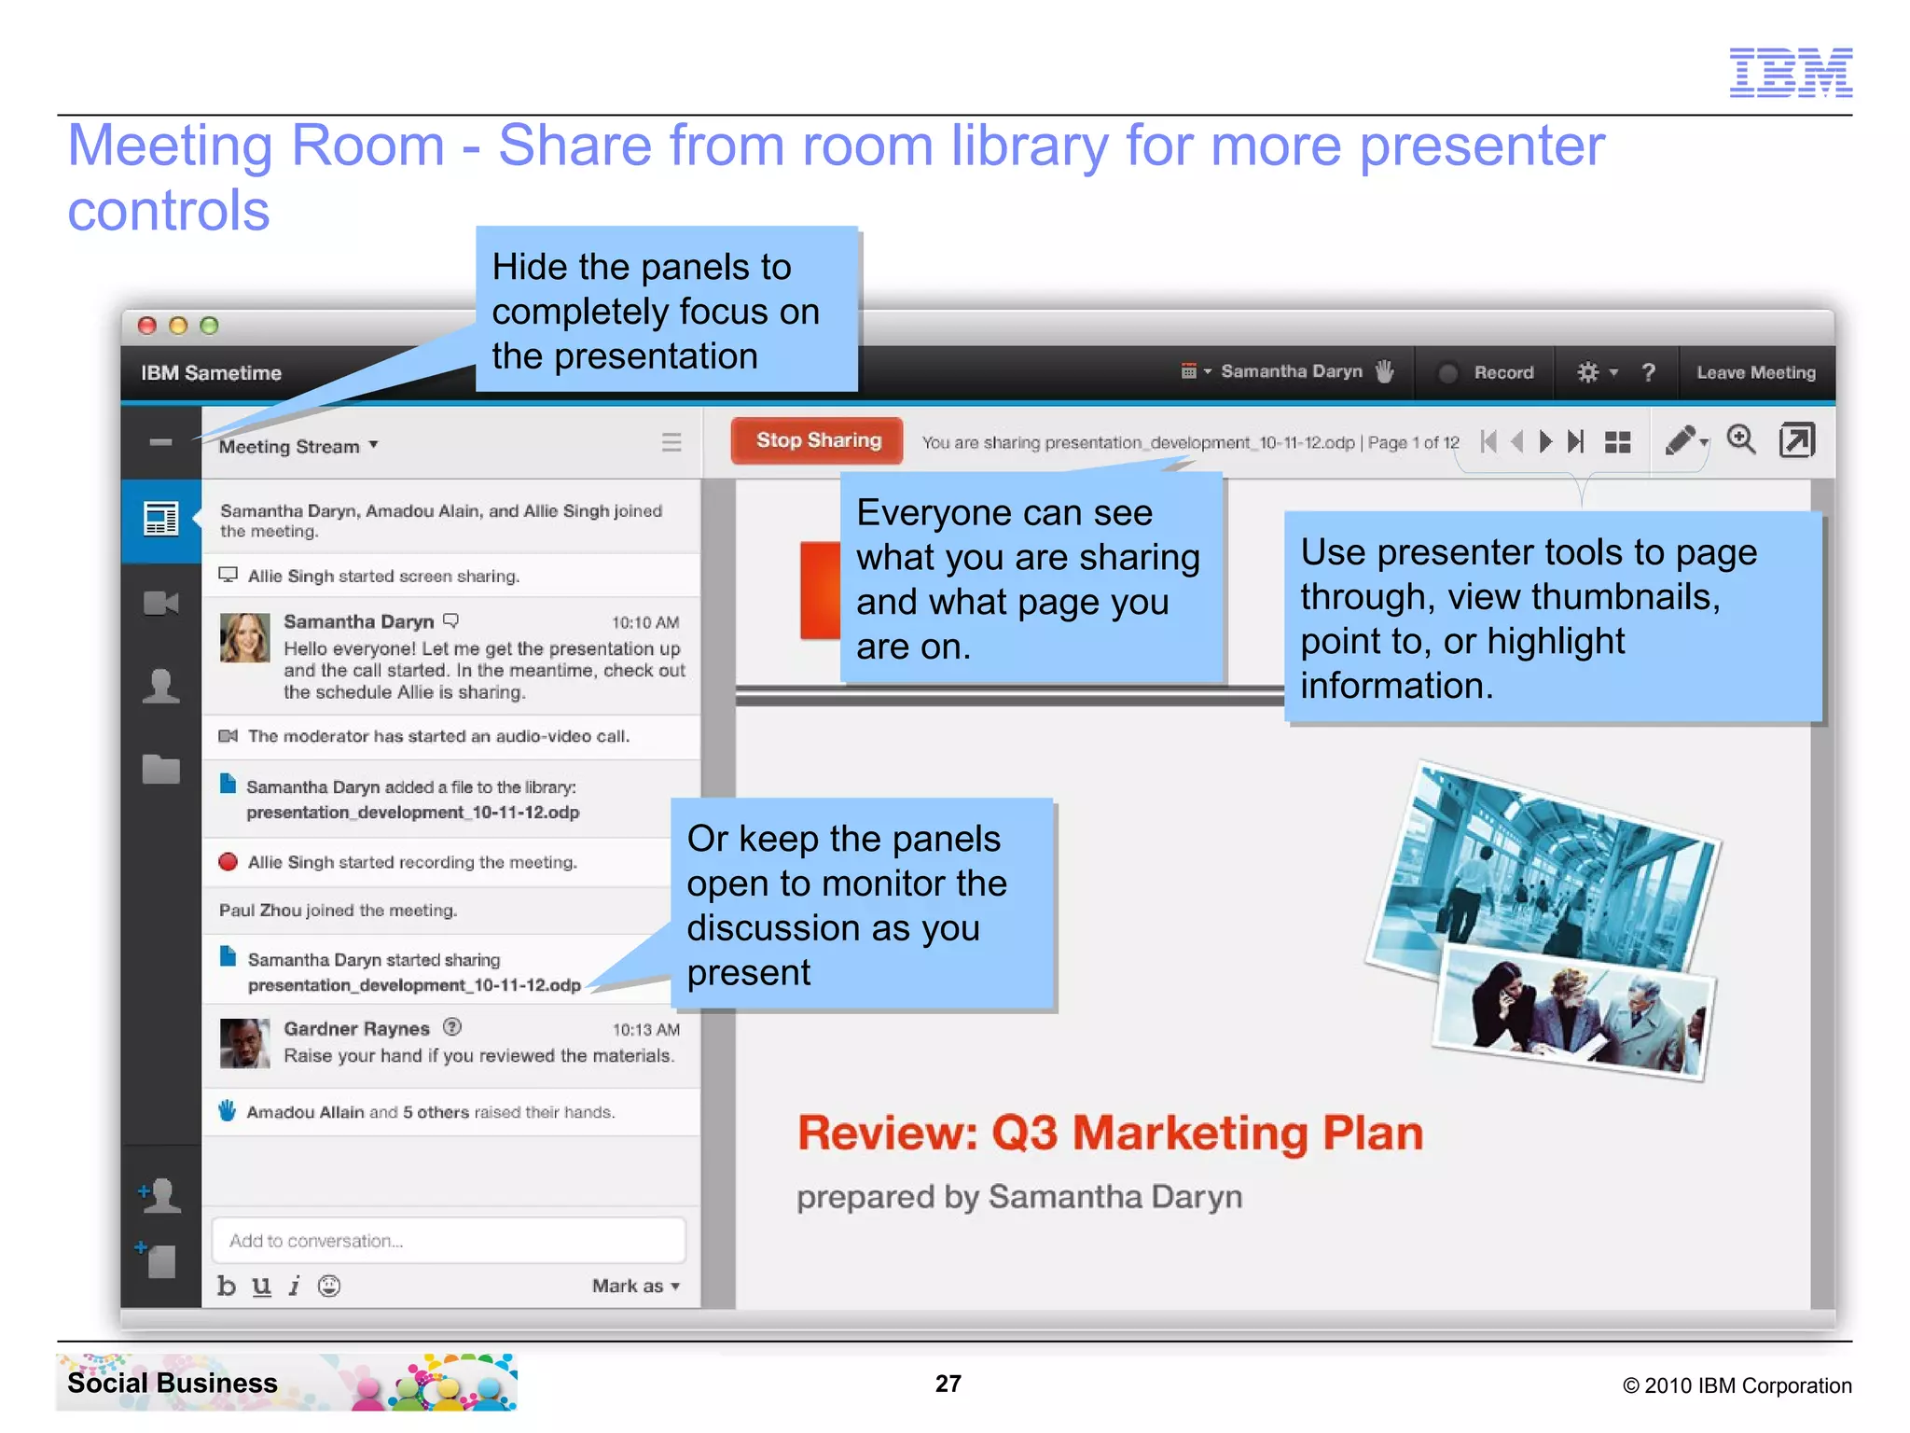Click the zoom magnifier tool

pos(1741,439)
